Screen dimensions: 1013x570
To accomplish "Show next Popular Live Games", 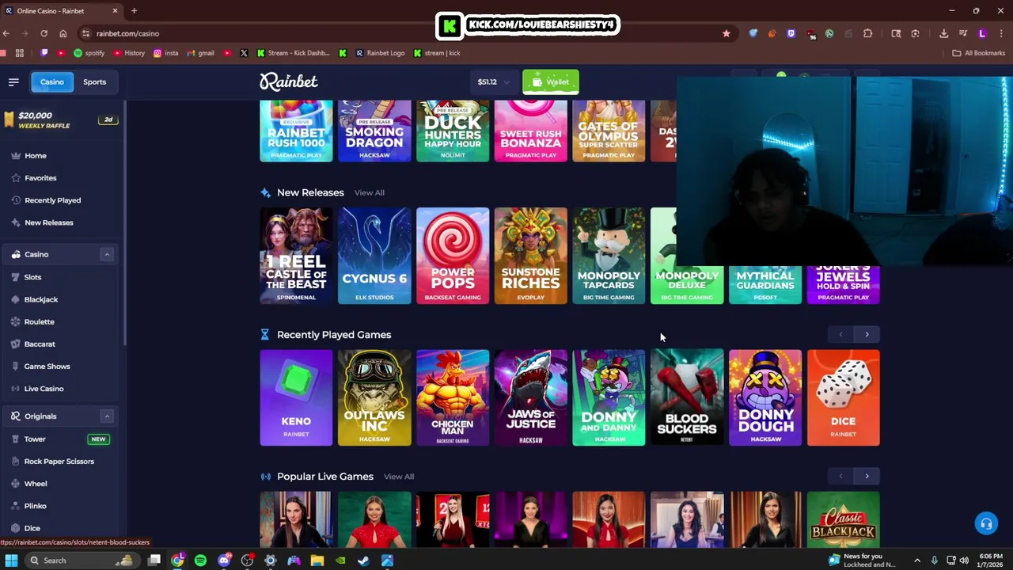I will coord(867,476).
